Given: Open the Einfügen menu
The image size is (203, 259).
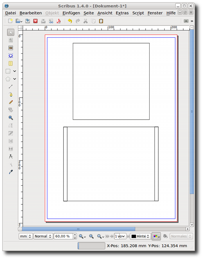Looking at the screenshot, I should 71,13.
